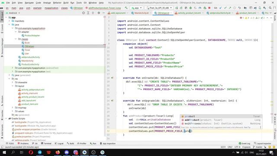The height and width of the screenshot is (156, 277).
Task: Open the Layout Inspector
Action: coord(263,143)
